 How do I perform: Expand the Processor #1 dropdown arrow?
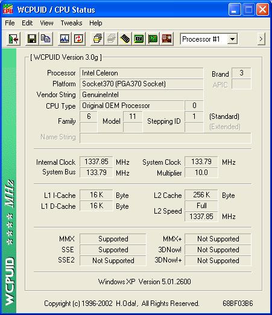click(232, 39)
